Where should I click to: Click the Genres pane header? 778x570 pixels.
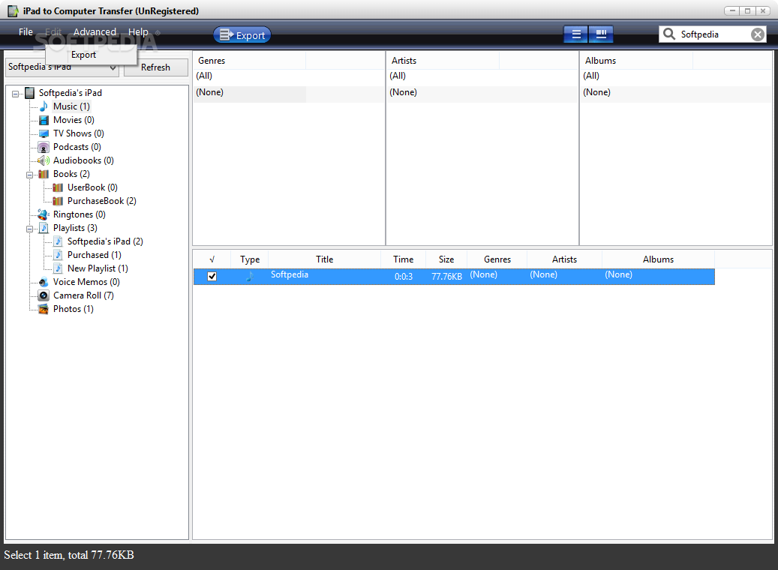pyautogui.click(x=250, y=61)
